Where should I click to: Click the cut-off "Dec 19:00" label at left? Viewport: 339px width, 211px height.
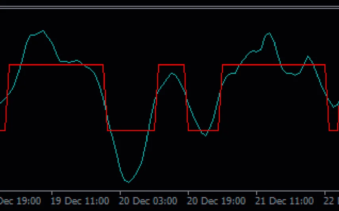(20, 201)
